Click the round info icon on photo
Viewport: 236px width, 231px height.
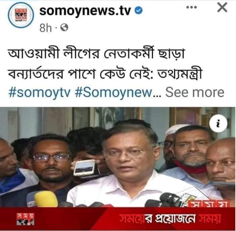tap(218, 124)
